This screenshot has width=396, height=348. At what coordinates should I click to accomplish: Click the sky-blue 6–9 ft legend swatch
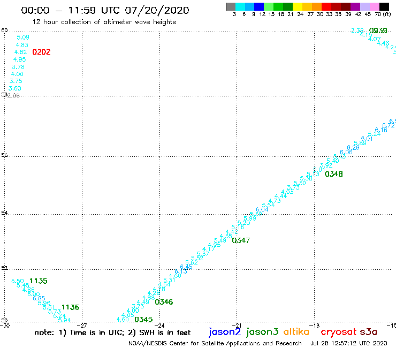click(x=249, y=6)
